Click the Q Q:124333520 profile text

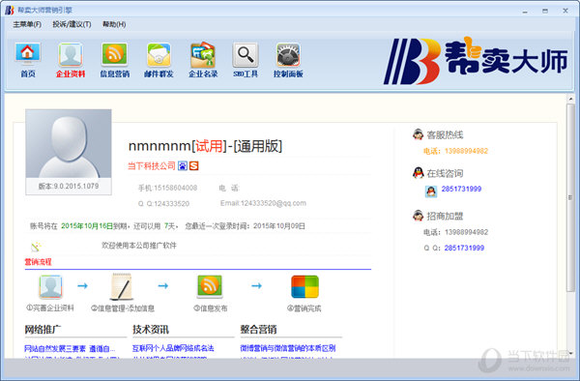point(163,203)
